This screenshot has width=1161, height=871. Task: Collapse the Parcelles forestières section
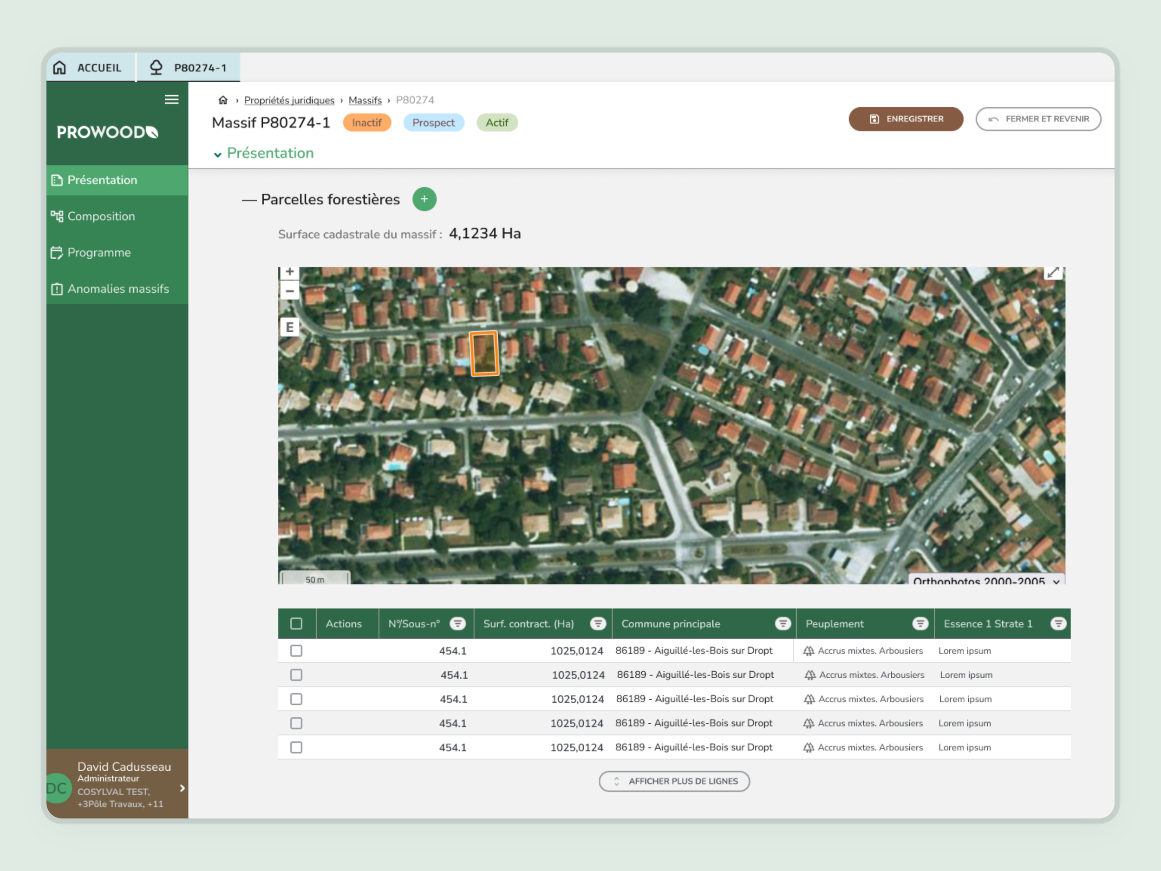click(249, 200)
